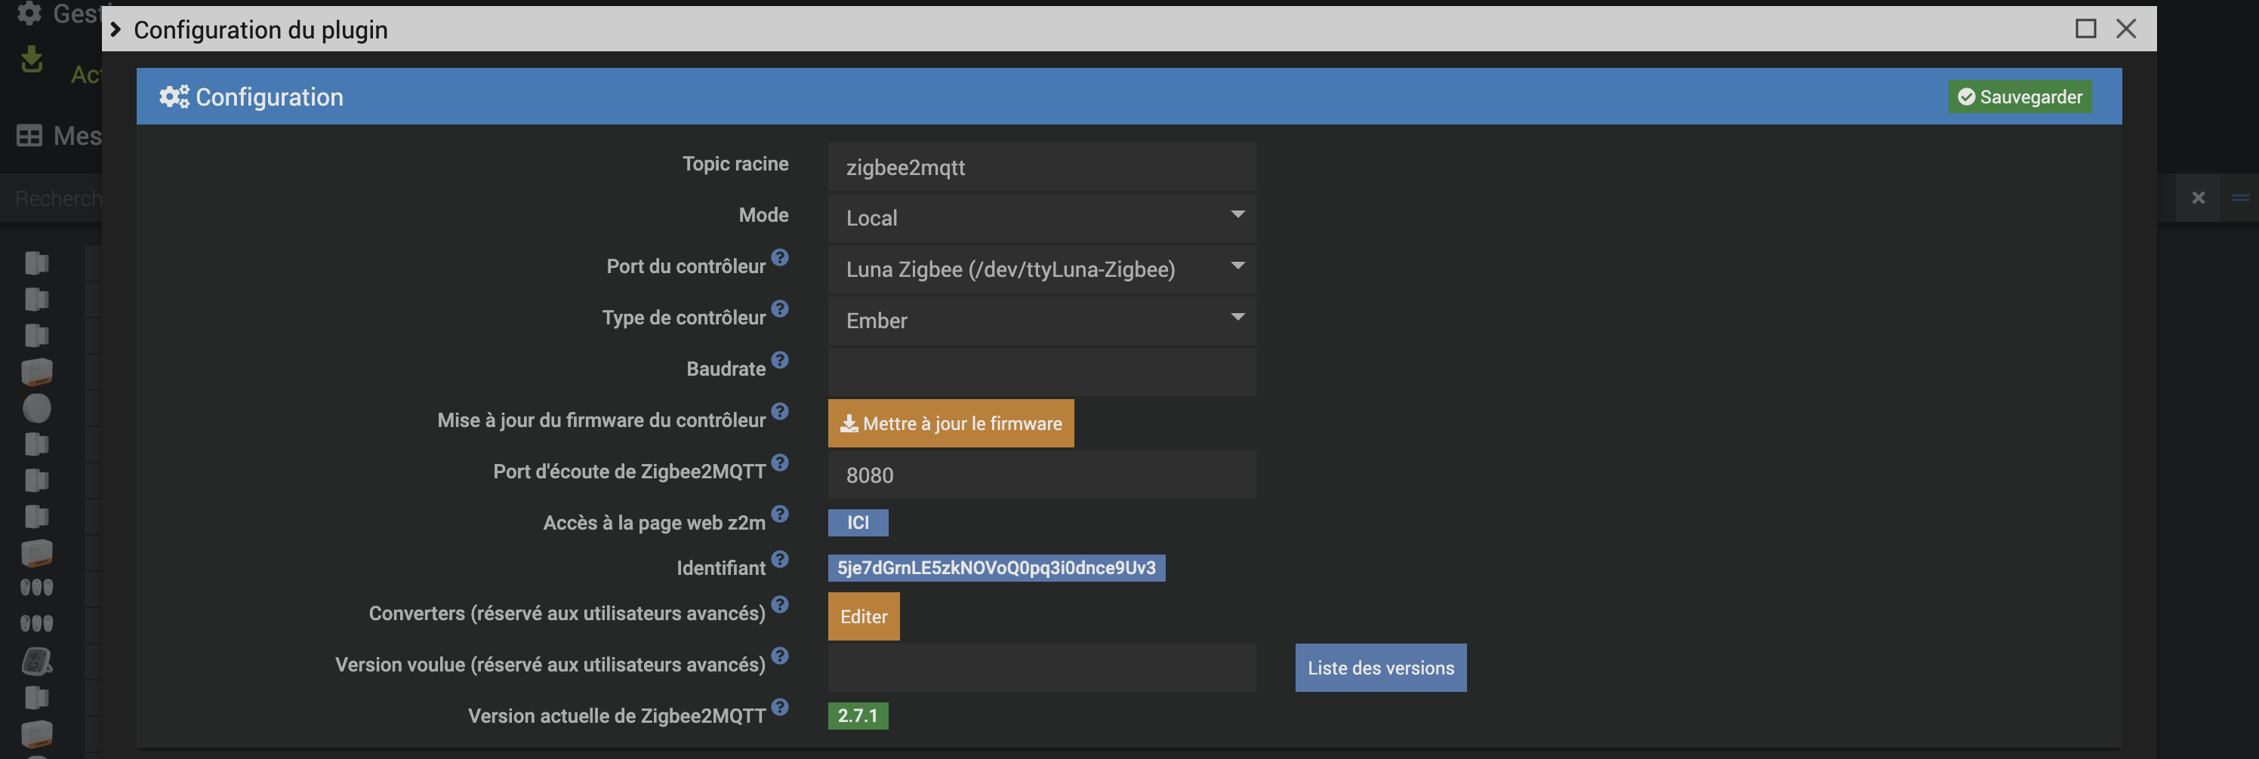Viewport: 2259px width, 759px height.
Task: Click the Topic racine input field
Action: point(1041,167)
